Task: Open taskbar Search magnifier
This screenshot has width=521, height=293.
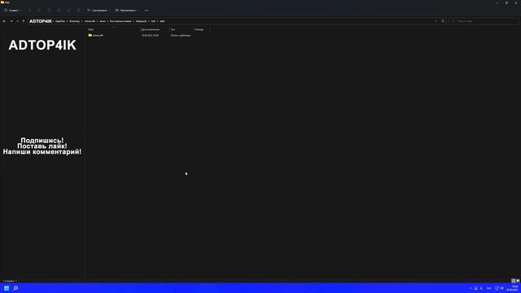Action: point(15,288)
